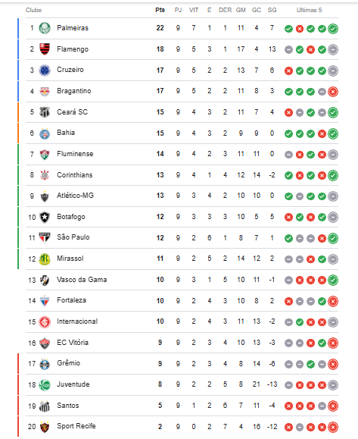
Task: Open the Juventude team name
Action: pos(73,384)
